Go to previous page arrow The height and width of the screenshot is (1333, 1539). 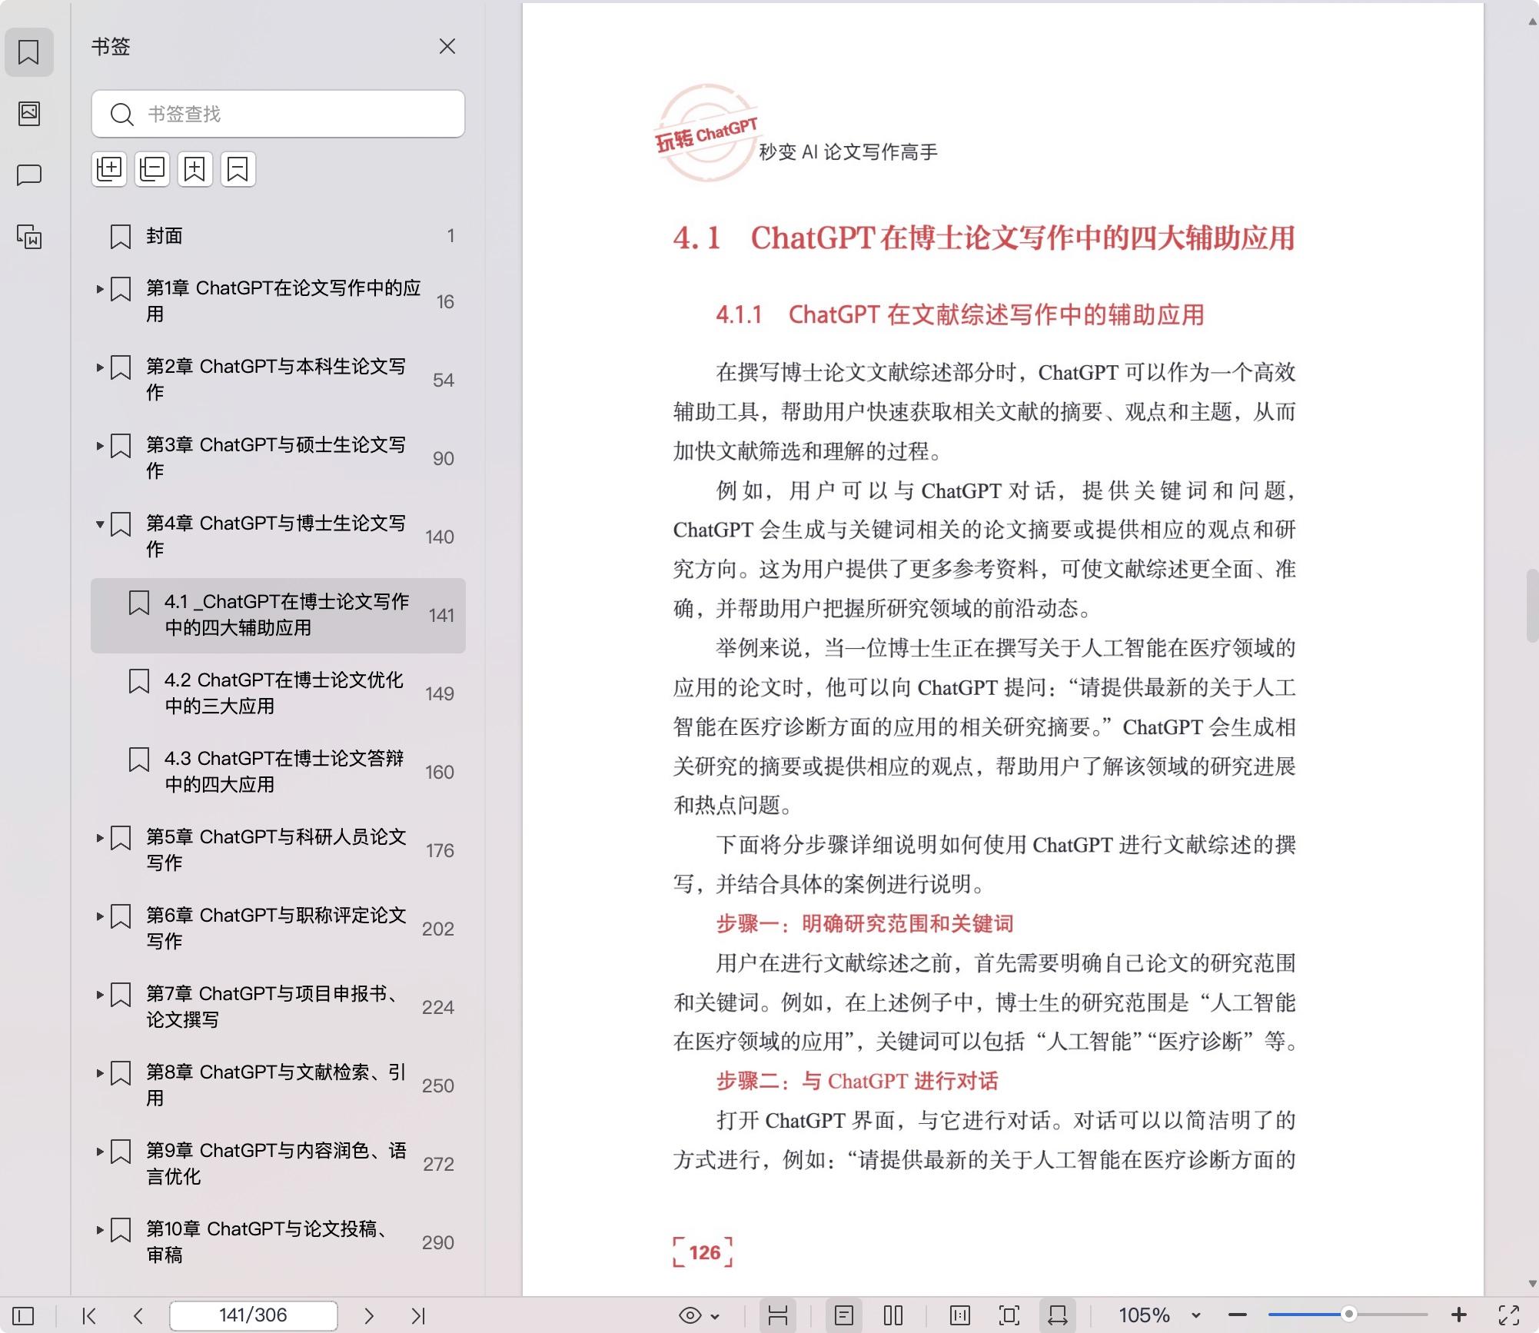[138, 1315]
